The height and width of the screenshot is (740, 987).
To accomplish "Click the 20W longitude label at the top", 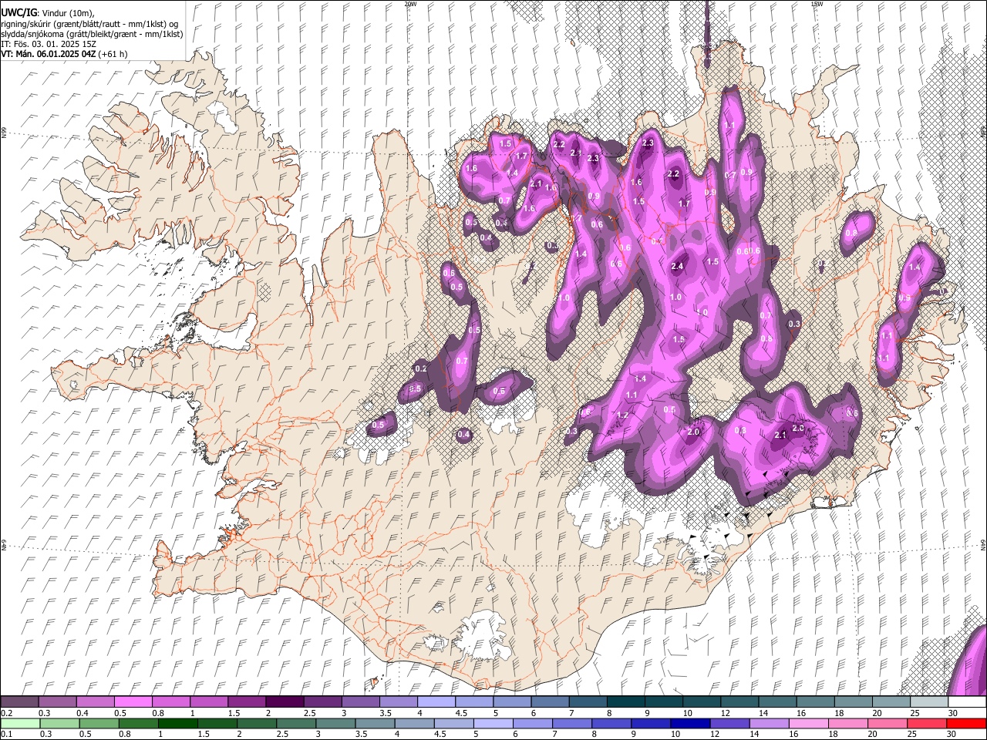I will pos(410,4).
